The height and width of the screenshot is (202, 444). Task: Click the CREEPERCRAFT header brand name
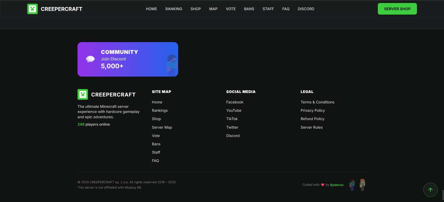coord(62,9)
